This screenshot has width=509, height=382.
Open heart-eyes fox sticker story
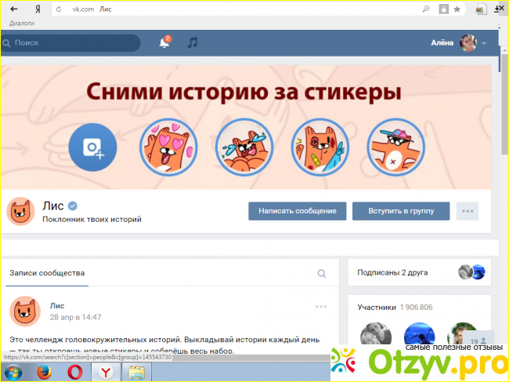(168, 147)
